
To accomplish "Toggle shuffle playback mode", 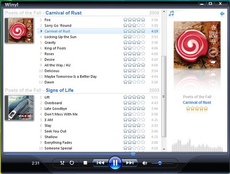I will [62, 163].
